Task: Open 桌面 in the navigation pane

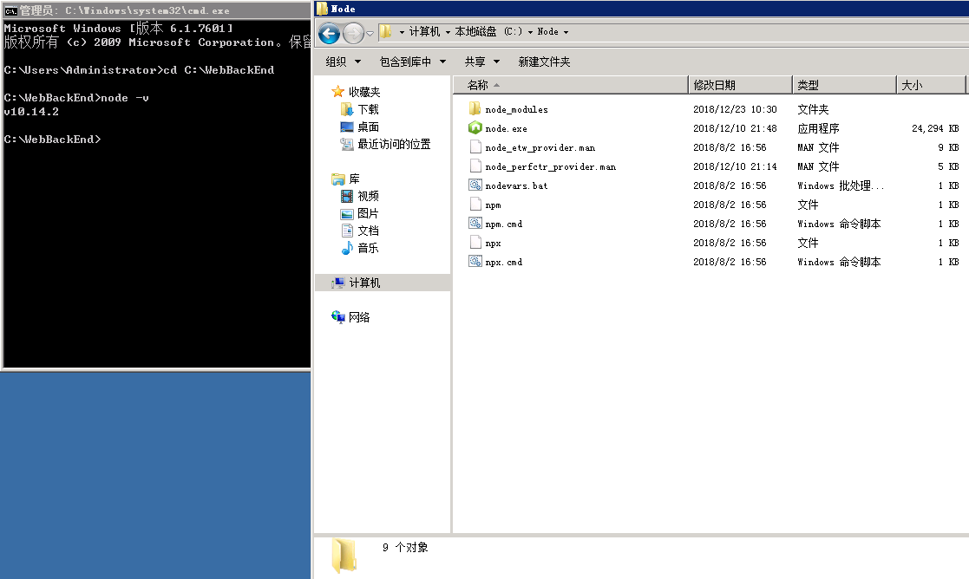Action: [x=369, y=127]
